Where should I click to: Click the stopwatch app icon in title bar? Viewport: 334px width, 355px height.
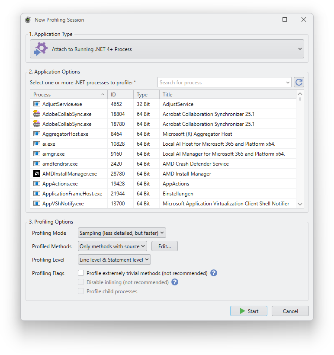[28, 20]
